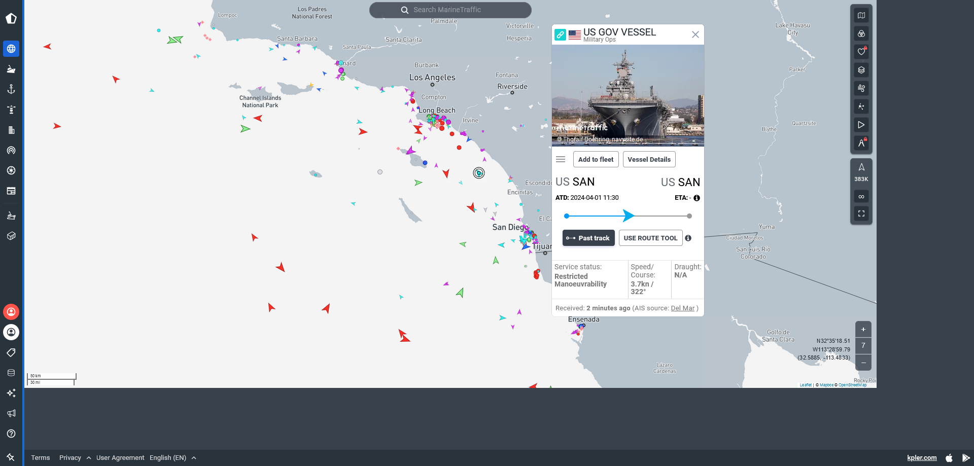974x466 pixels.
Task: Toggle the infinity vessel names button
Action: 861,196
